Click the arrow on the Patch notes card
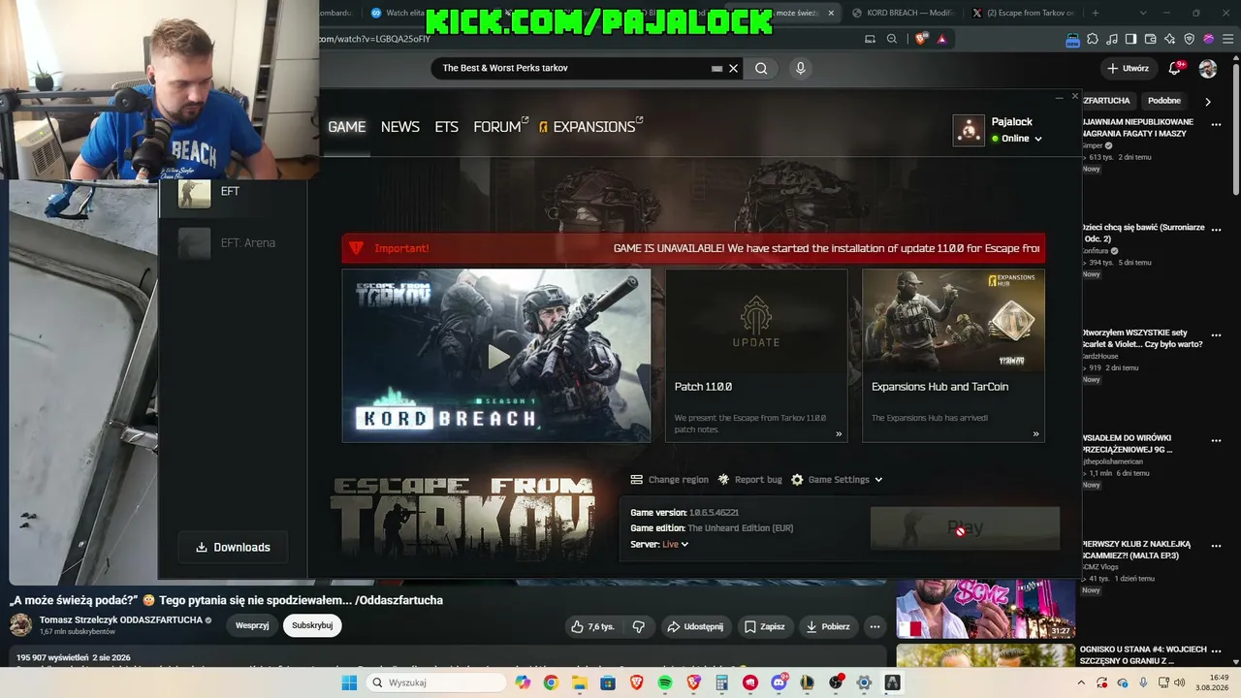1241x698 pixels. [839, 433]
